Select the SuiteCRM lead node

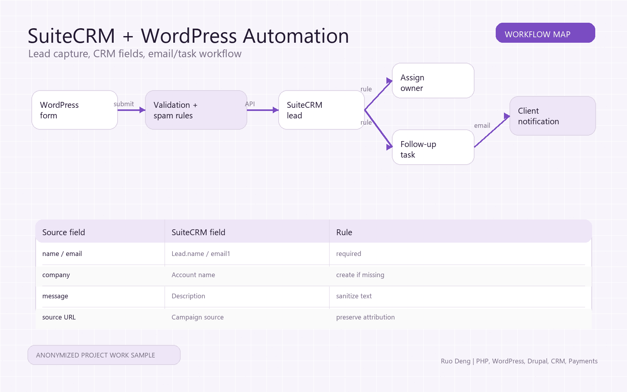tap(321, 110)
